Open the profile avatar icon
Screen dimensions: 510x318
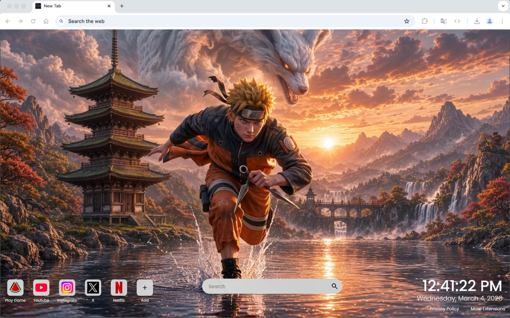490,21
